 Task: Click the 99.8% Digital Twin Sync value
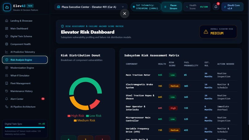[42, 124]
